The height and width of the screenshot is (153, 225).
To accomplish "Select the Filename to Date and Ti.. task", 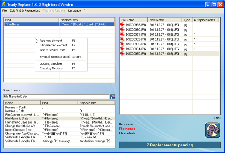I will [60, 122].
